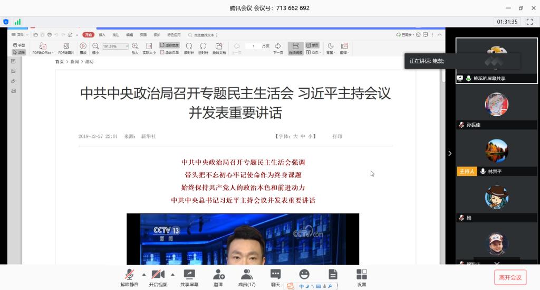The width and height of the screenshot is (540, 290).
Task: Open the 设置 settings grid icon
Action: pos(362,274)
